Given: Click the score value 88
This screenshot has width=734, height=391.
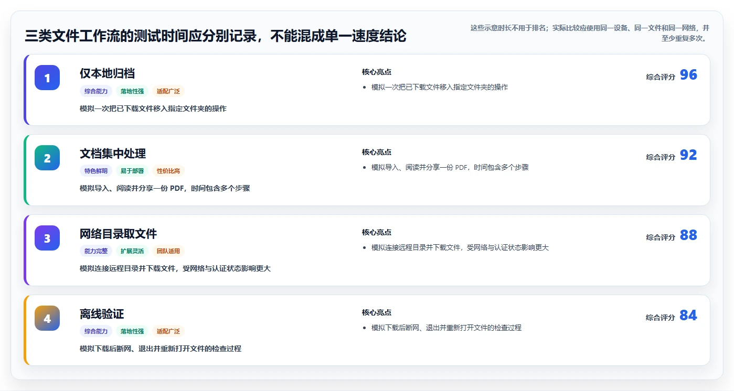Looking at the screenshot, I should (688, 235).
